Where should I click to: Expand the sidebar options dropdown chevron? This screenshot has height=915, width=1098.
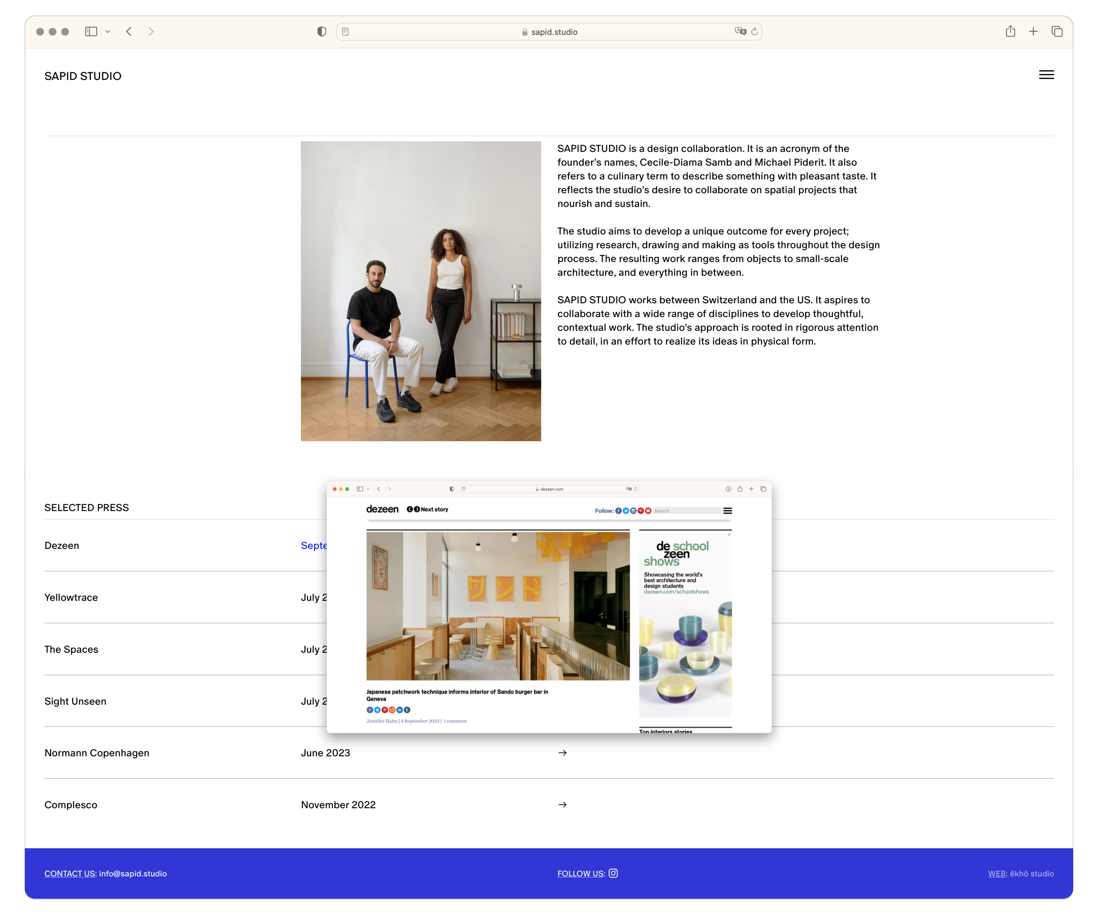(108, 32)
